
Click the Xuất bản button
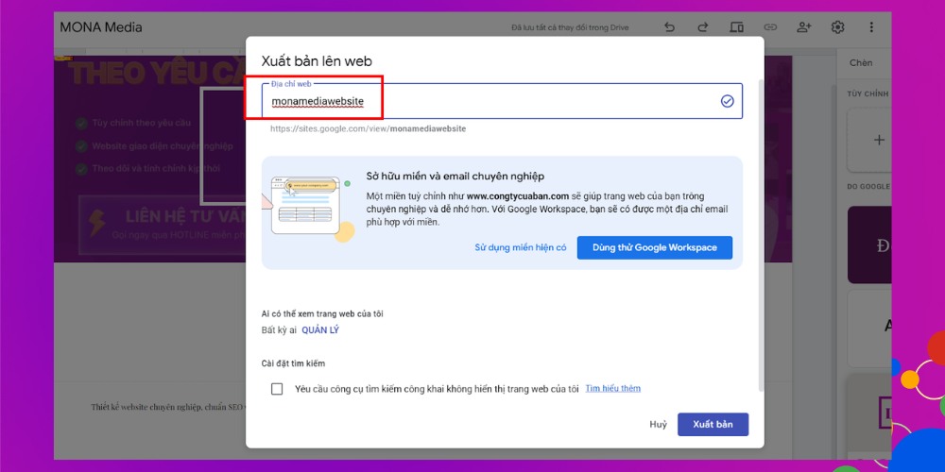(713, 425)
